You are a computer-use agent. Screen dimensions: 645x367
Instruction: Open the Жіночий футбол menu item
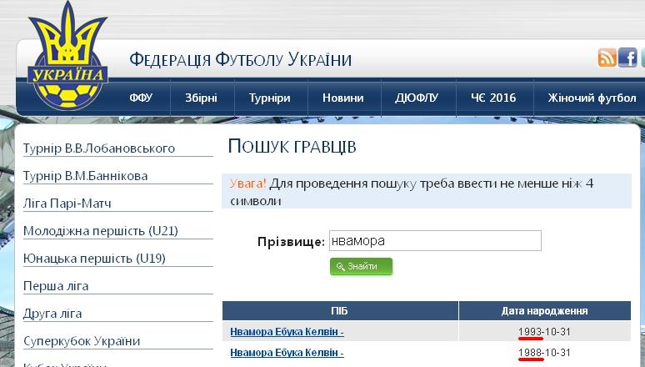(x=592, y=98)
